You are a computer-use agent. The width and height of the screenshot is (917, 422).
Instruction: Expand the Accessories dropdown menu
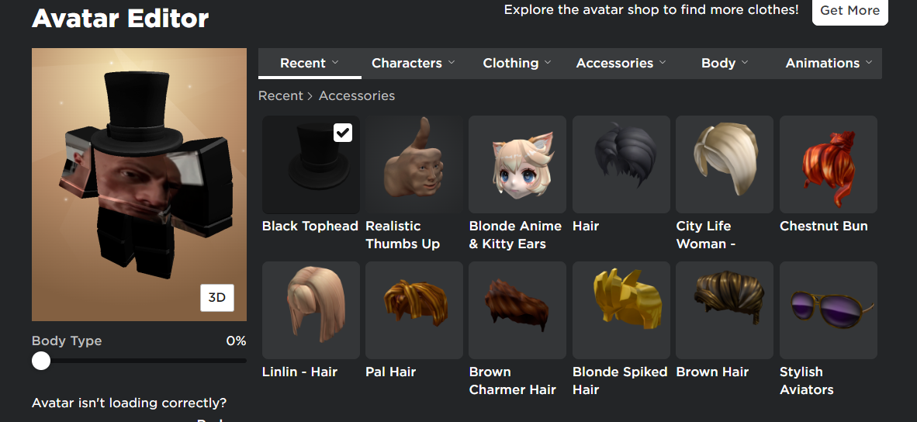621,63
